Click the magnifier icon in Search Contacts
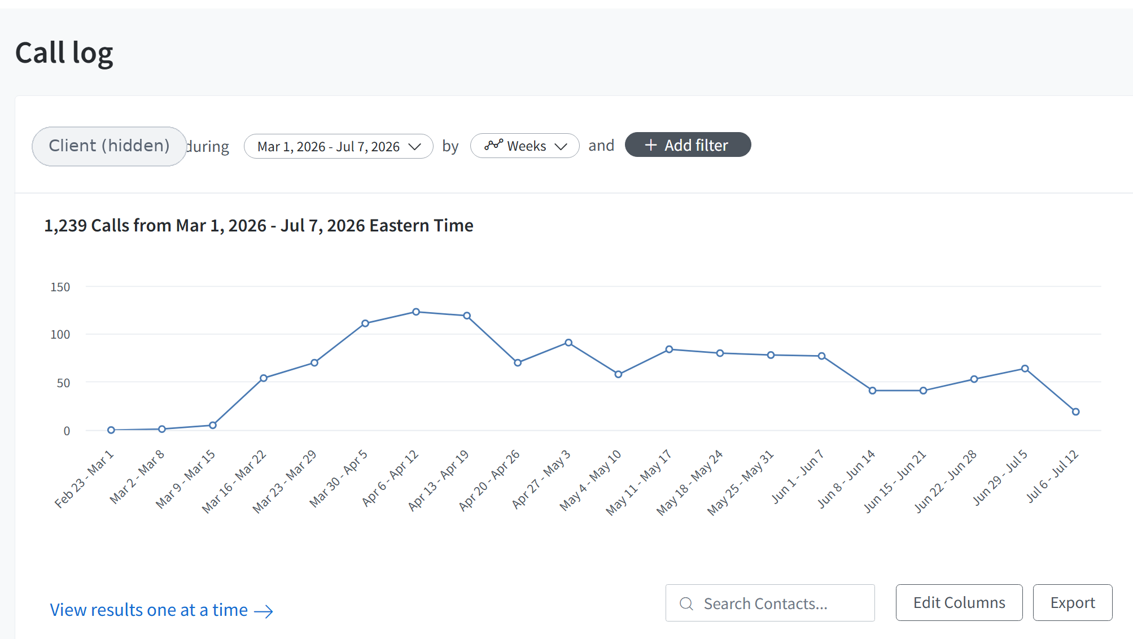1133x639 pixels. pos(686,604)
